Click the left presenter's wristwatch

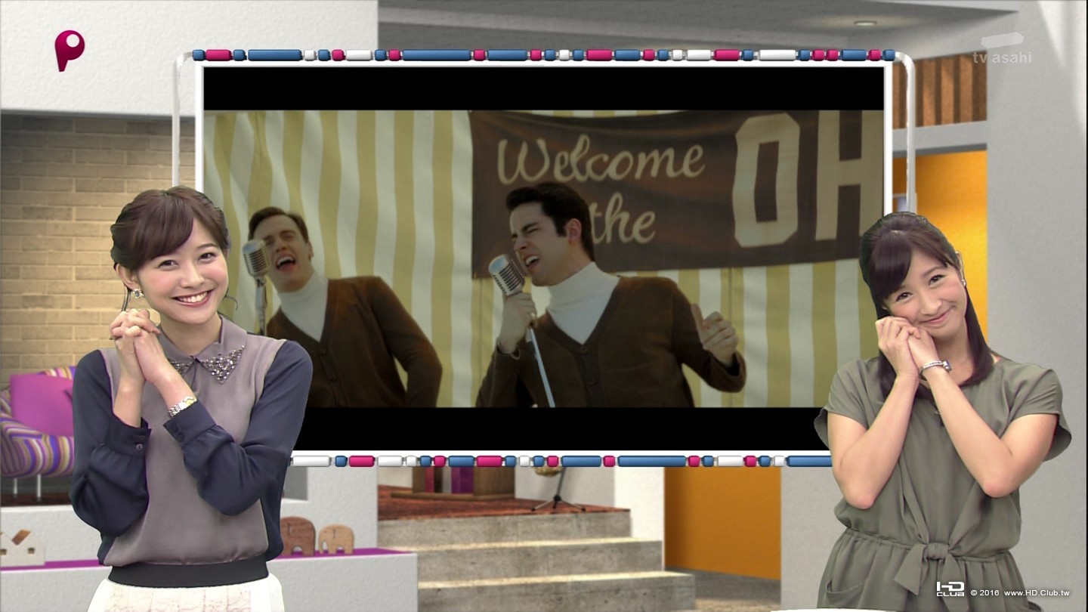(181, 406)
